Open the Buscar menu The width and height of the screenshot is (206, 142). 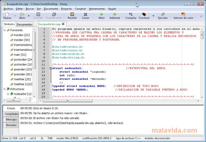[30, 9]
